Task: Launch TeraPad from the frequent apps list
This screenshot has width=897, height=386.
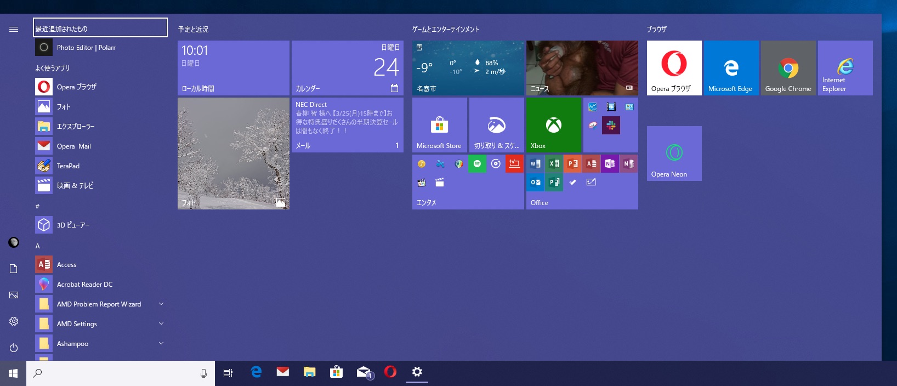Action: click(x=101, y=166)
